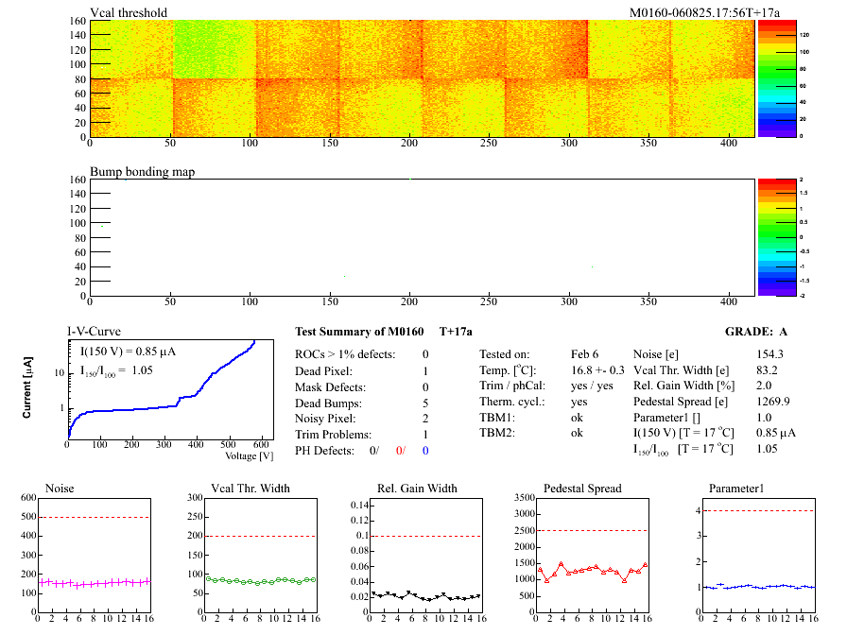This screenshot has width=847, height=635.
Task: Select the "Dead Bumps:" summary row
Action: (324, 403)
